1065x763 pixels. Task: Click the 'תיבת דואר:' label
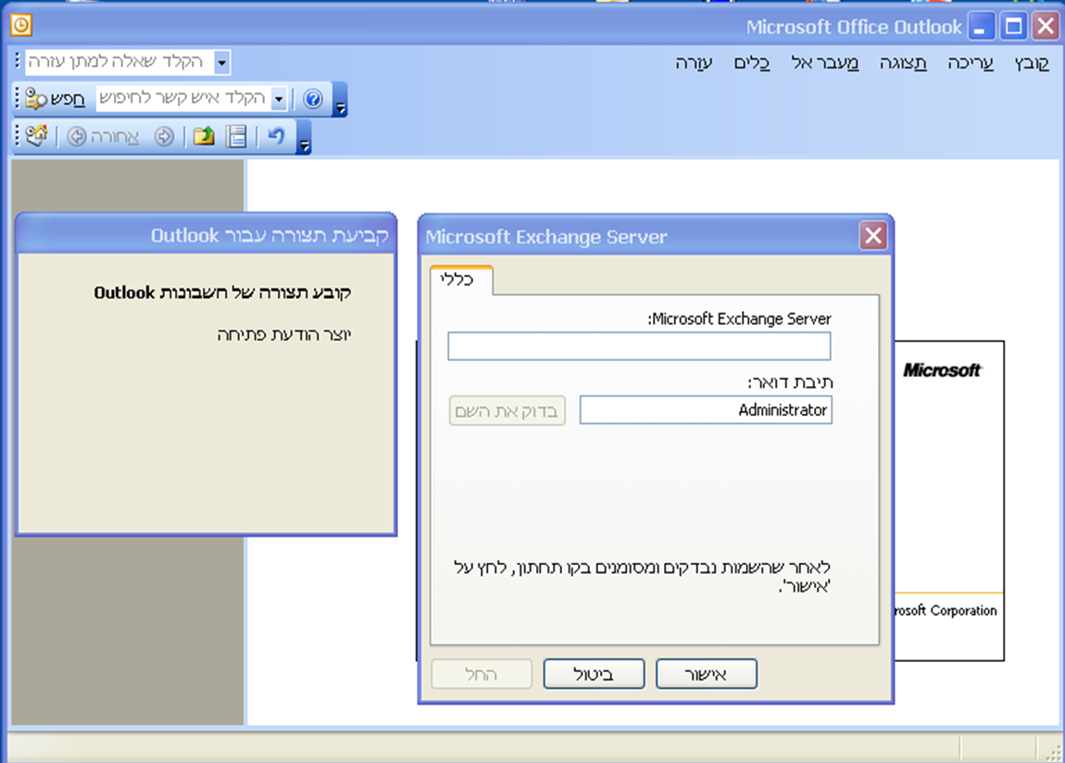point(790,382)
